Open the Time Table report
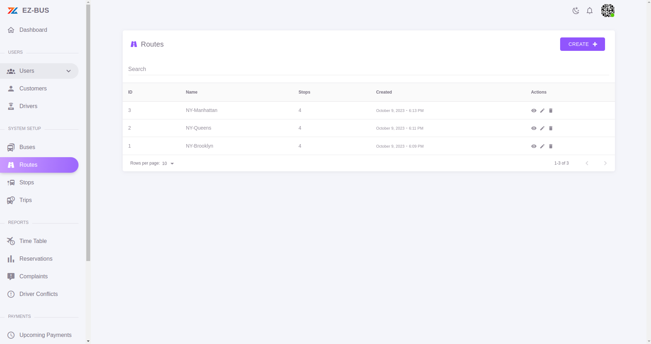Viewport: 651px width, 344px height. (x=33, y=241)
